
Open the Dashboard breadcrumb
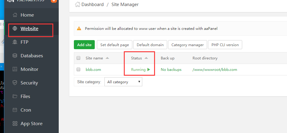click(x=92, y=5)
